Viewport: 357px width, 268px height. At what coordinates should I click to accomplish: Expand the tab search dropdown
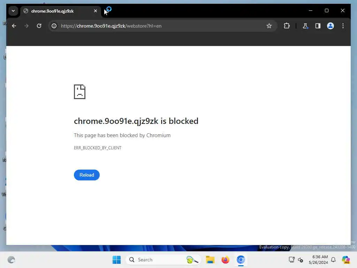tap(13, 11)
